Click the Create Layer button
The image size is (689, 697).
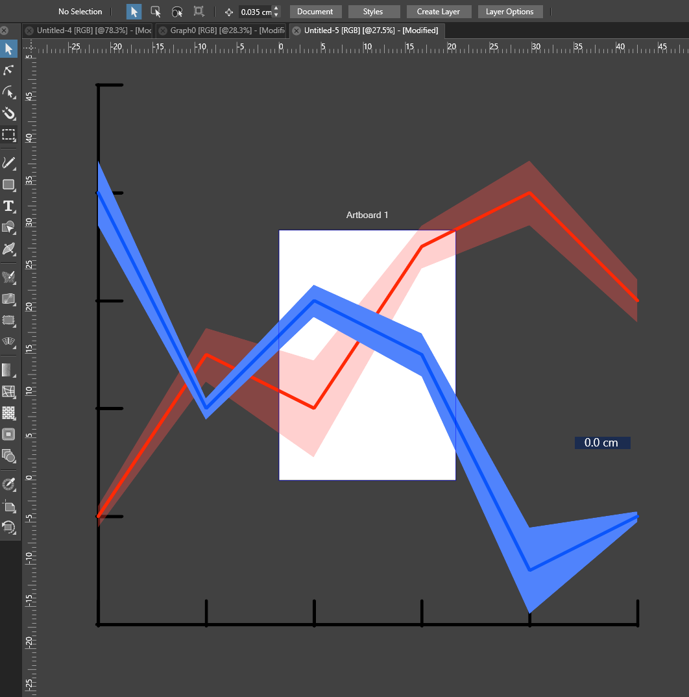[438, 12]
